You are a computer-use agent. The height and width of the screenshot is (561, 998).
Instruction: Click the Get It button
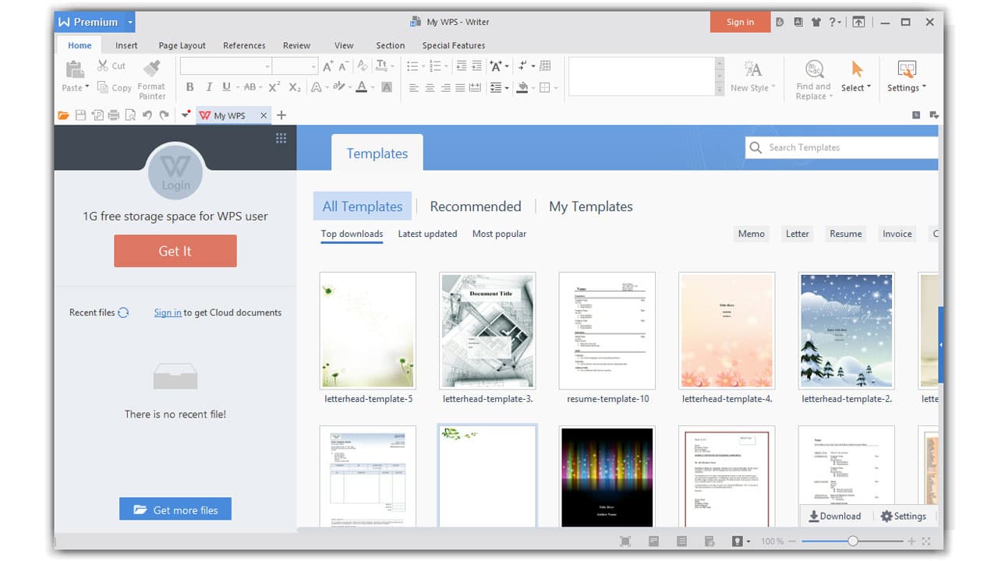(x=175, y=251)
